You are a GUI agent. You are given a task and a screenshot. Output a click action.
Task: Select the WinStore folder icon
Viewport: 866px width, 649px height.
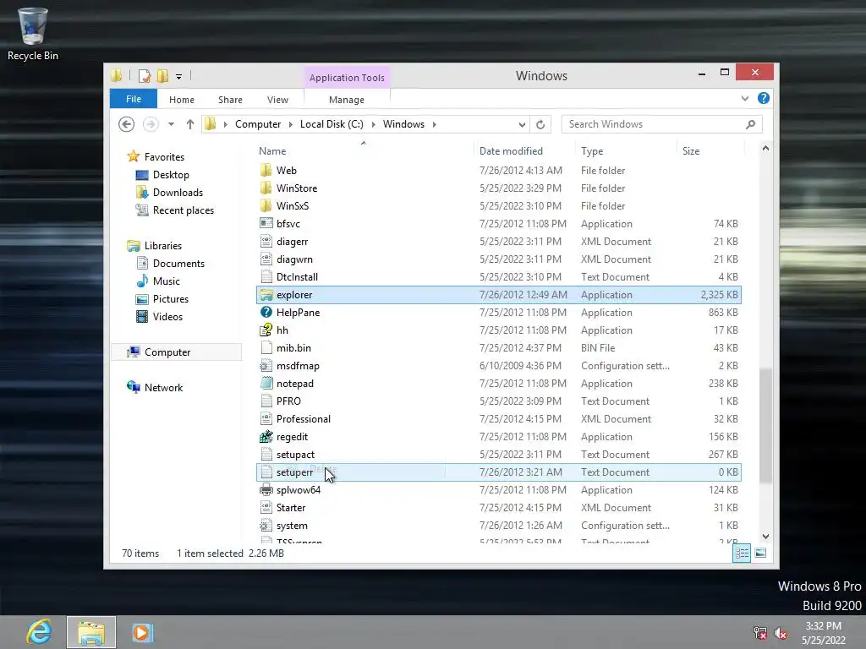(266, 188)
